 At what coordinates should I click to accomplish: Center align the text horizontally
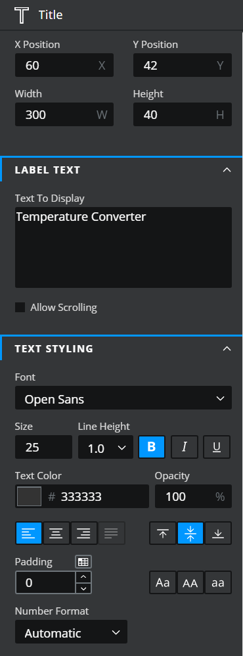(x=56, y=533)
